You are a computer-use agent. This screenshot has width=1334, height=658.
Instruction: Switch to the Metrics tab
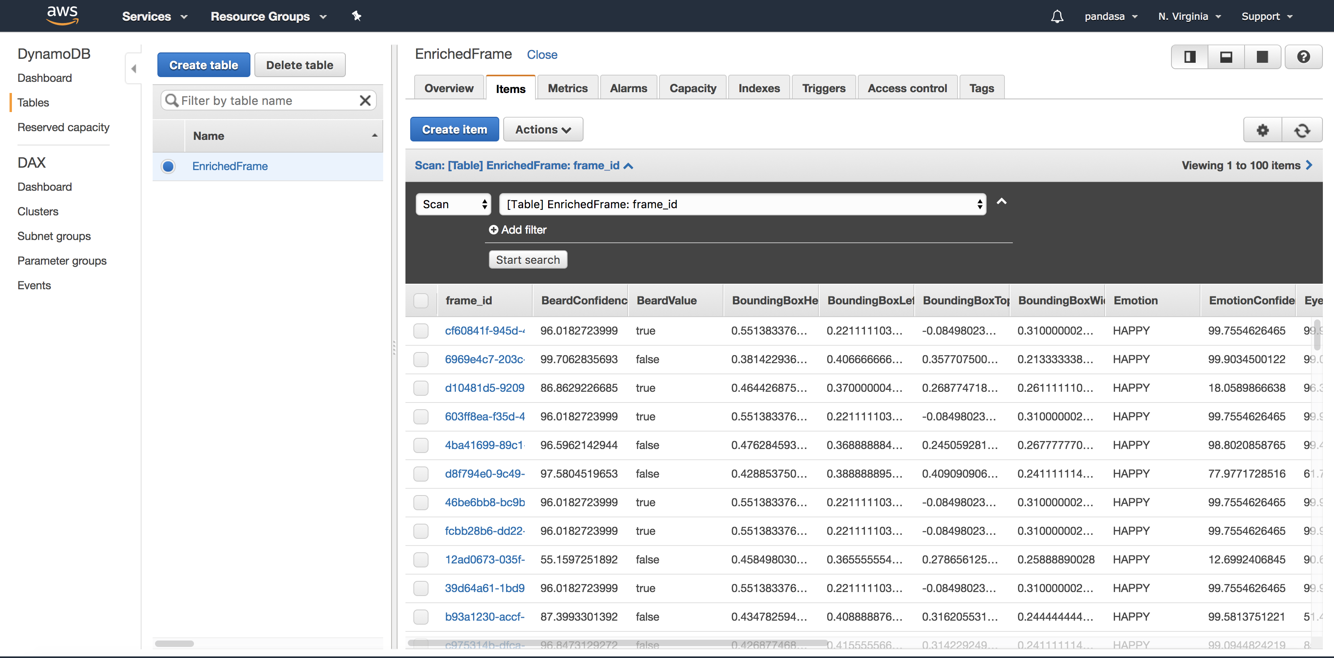click(567, 88)
